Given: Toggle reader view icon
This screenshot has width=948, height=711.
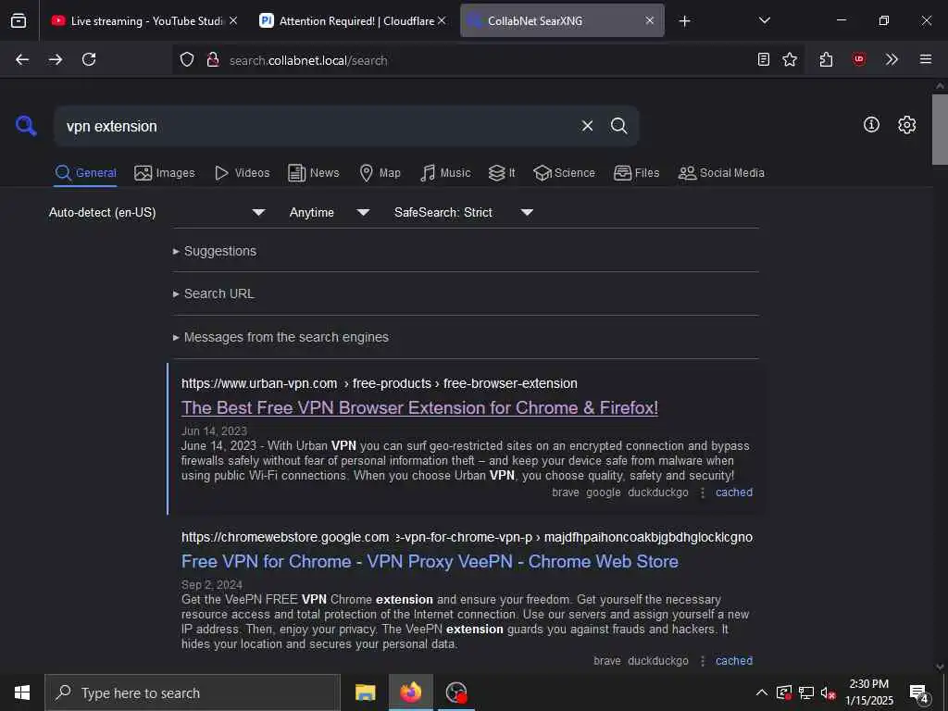Looking at the screenshot, I should coord(764,59).
